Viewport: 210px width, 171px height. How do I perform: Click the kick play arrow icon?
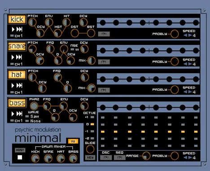13,29
